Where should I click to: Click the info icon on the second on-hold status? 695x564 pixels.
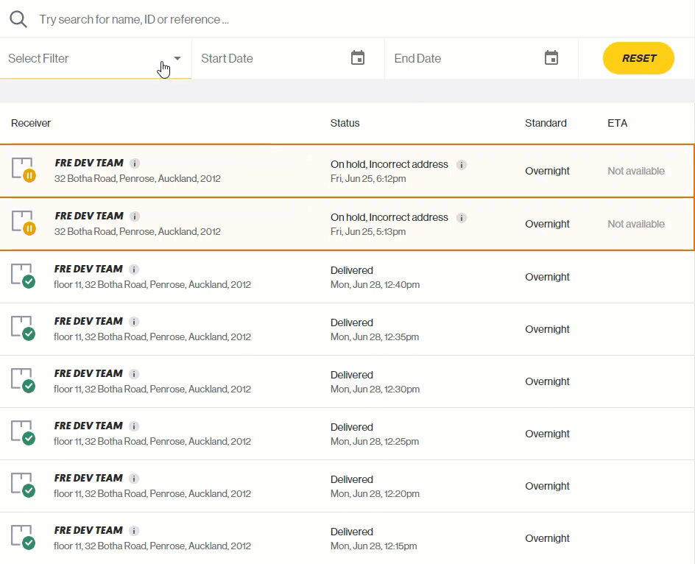[462, 217]
